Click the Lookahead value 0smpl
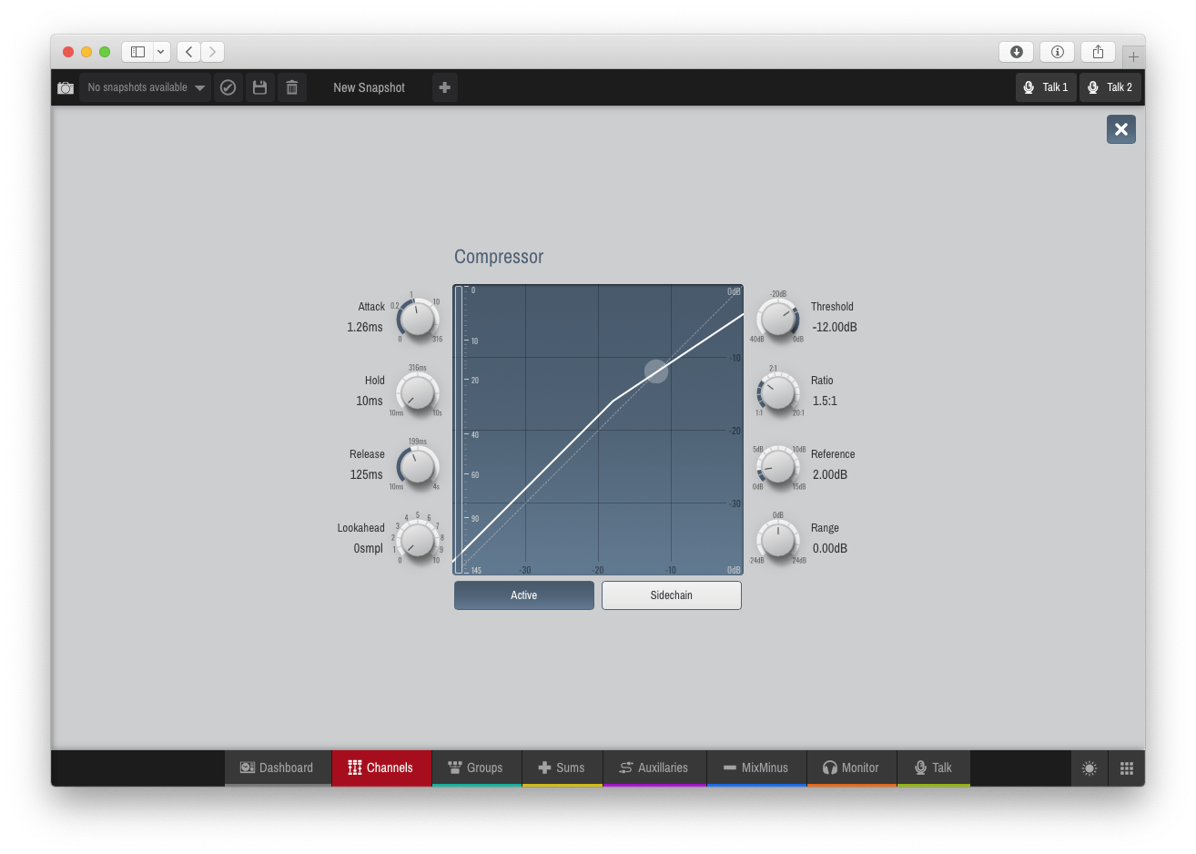 pos(369,548)
